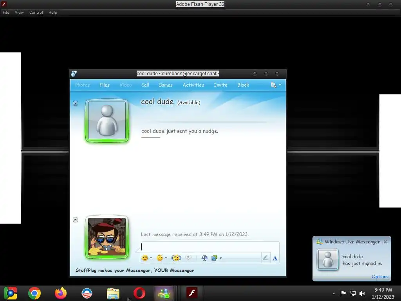Open the taskbar clock showing 3:49 PM
The height and width of the screenshot is (301, 401).
(383, 293)
